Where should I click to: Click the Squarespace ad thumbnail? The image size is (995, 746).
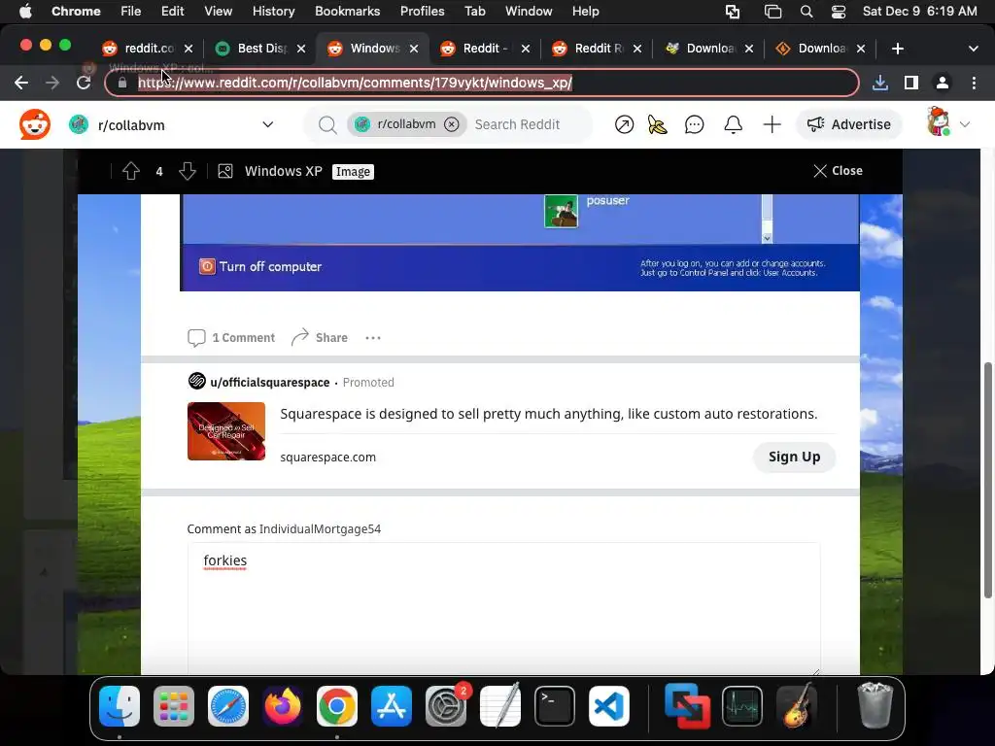coord(225,431)
